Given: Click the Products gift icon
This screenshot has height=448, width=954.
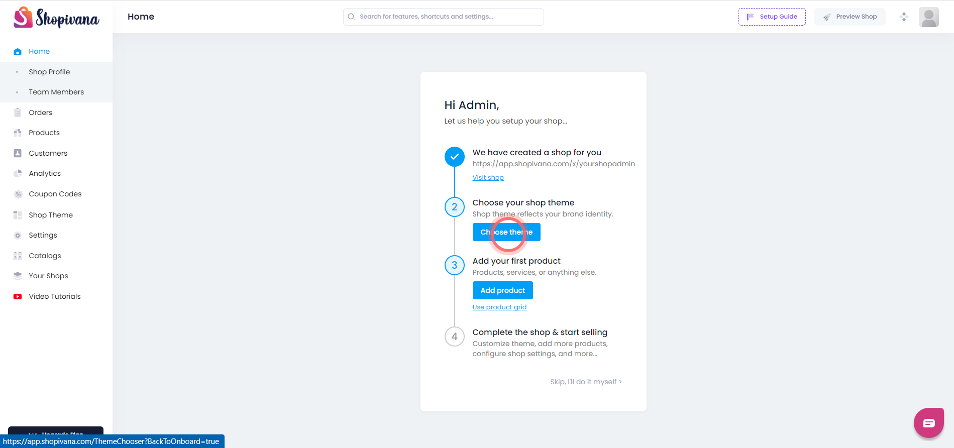Looking at the screenshot, I should (x=18, y=133).
